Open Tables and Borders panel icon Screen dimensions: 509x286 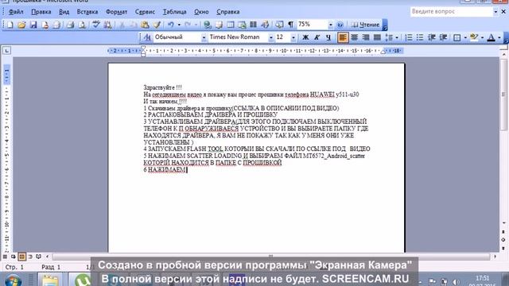pos(220,25)
